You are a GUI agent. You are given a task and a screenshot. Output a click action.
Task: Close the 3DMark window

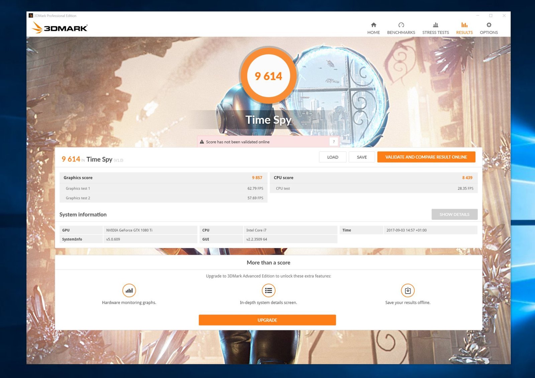click(504, 15)
